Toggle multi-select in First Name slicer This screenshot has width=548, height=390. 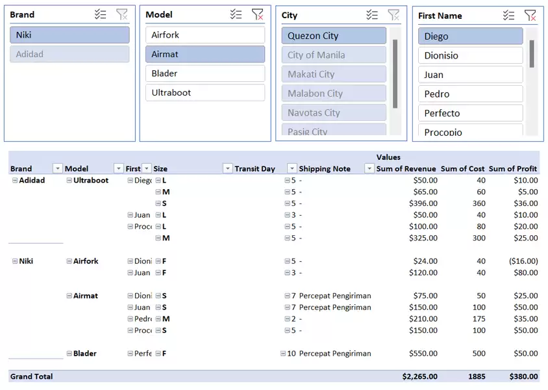click(508, 15)
